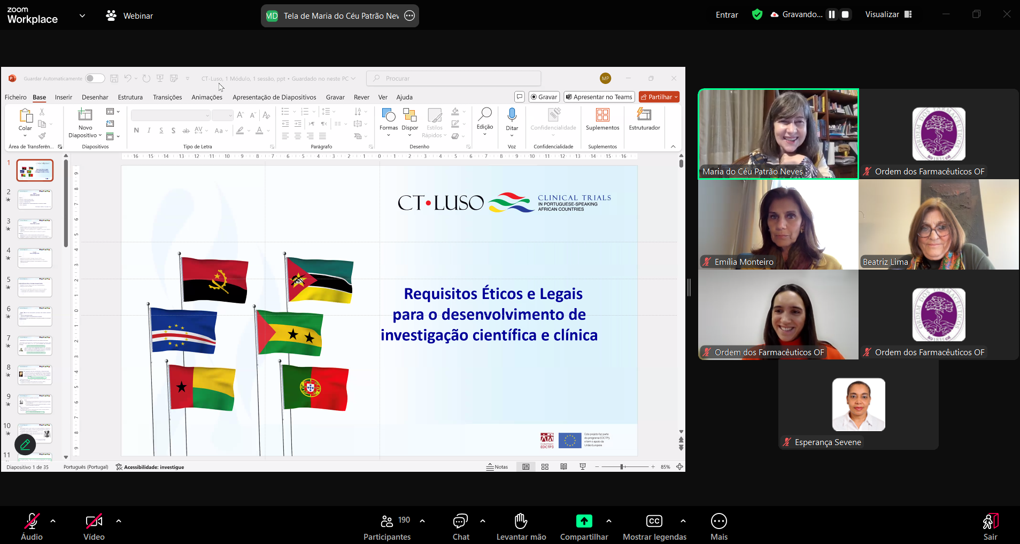This screenshot has height=544, width=1020.
Task: Open the Mais options menu
Action: click(719, 527)
